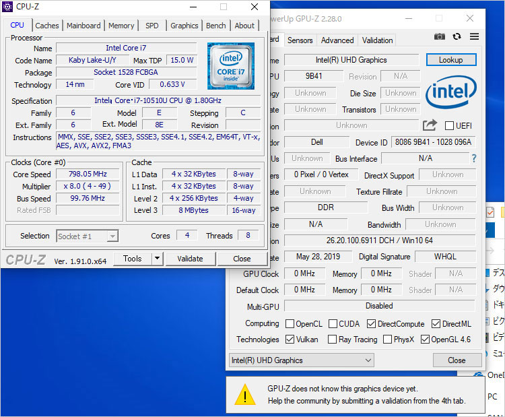Uncheck the Vulkan checkbox

290,340
